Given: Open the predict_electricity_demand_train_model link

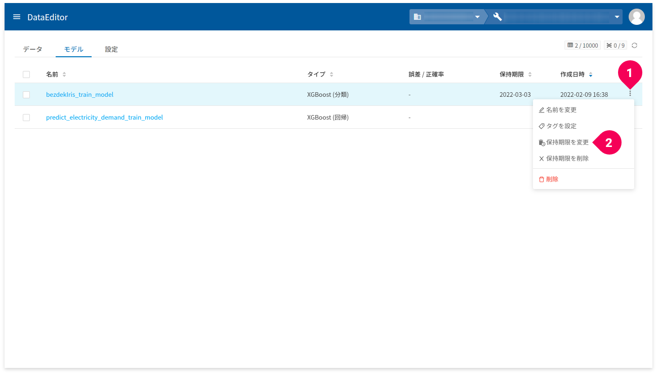Looking at the screenshot, I should coord(104,118).
